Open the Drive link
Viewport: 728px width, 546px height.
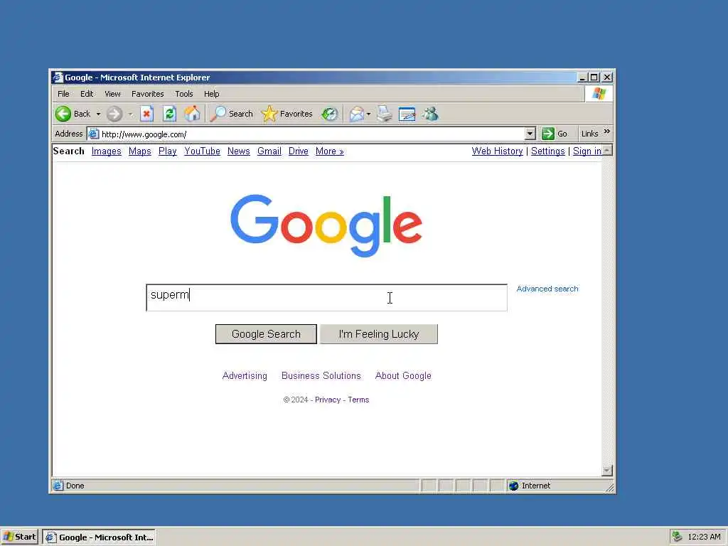(299, 151)
